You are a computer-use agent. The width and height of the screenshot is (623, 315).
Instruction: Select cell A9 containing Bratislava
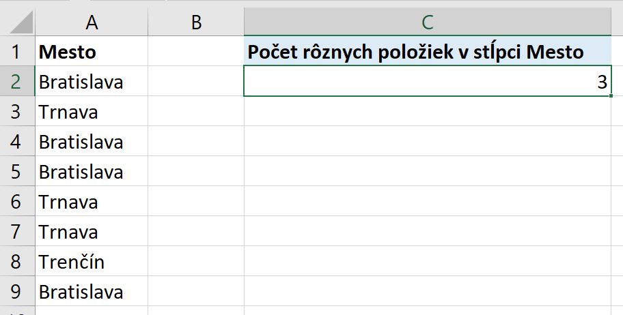tap(92, 292)
